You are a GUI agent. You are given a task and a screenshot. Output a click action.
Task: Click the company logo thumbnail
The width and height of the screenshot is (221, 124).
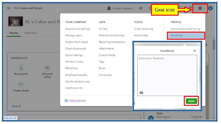(x=16, y=21)
